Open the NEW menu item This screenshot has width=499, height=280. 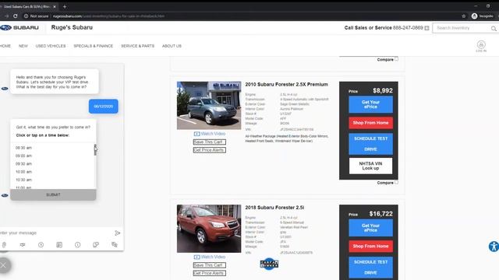[x=23, y=46]
